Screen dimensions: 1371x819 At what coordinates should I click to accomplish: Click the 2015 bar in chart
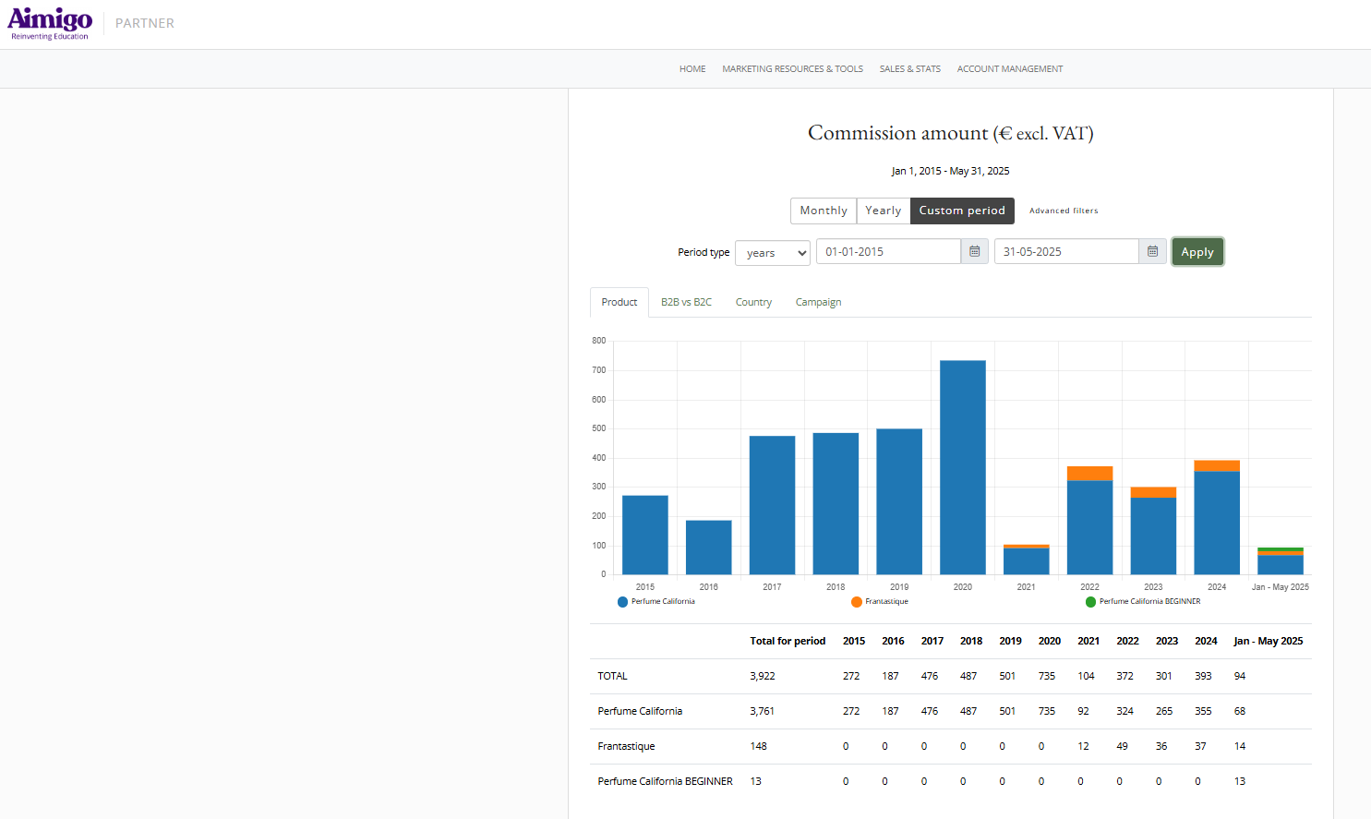pyautogui.click(x=645, y=535)
